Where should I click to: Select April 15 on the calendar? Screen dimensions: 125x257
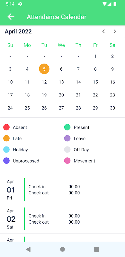tap(95, 82)
